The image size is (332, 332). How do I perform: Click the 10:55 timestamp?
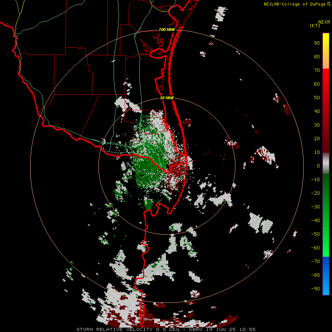[x=248, y=329]
